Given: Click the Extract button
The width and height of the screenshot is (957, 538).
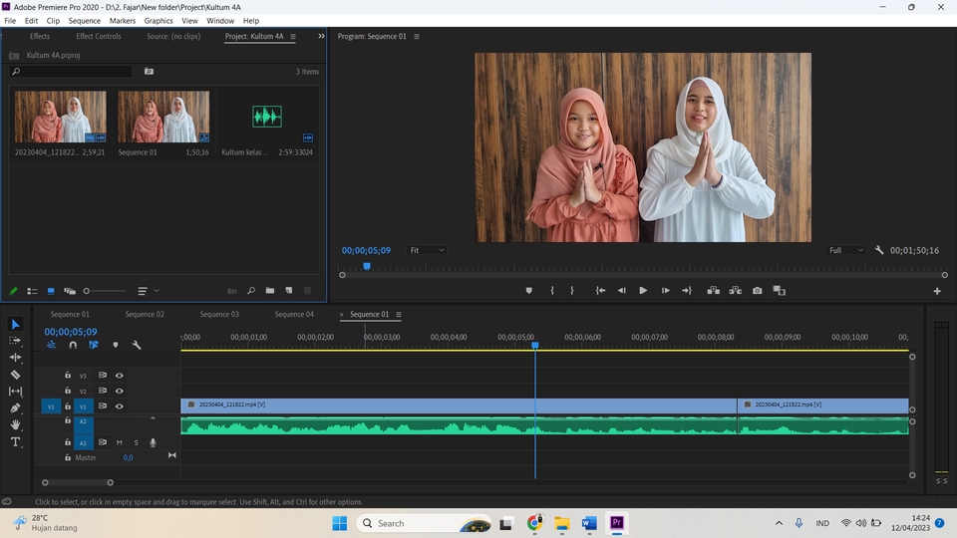Looking at the screenshot, I should pos(735,290).
